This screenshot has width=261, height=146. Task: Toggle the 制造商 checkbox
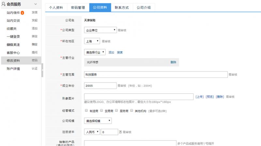point(86,110)
